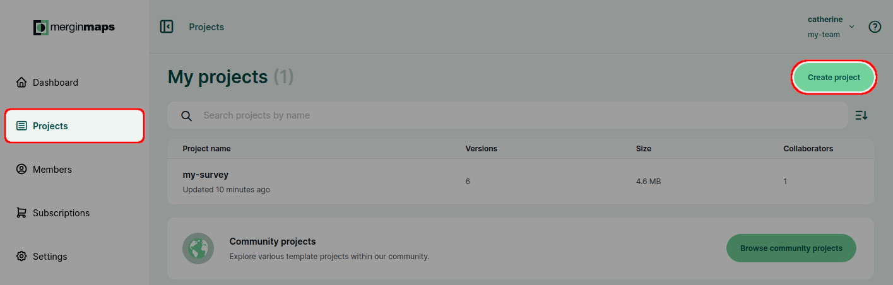Select Projects in the sidebar
Viewport: 893px width, 285px height.
(x=74, y=126)
